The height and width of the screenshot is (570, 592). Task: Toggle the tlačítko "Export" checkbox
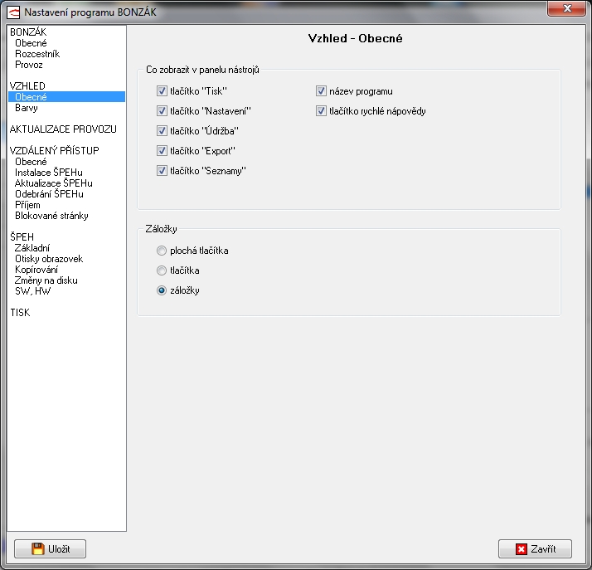point(162,151)
